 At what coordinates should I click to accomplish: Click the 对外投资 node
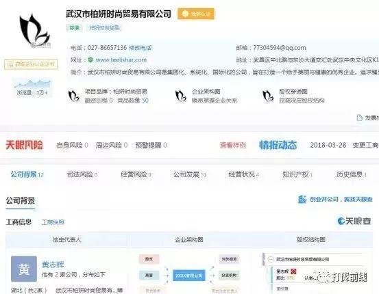229,259
